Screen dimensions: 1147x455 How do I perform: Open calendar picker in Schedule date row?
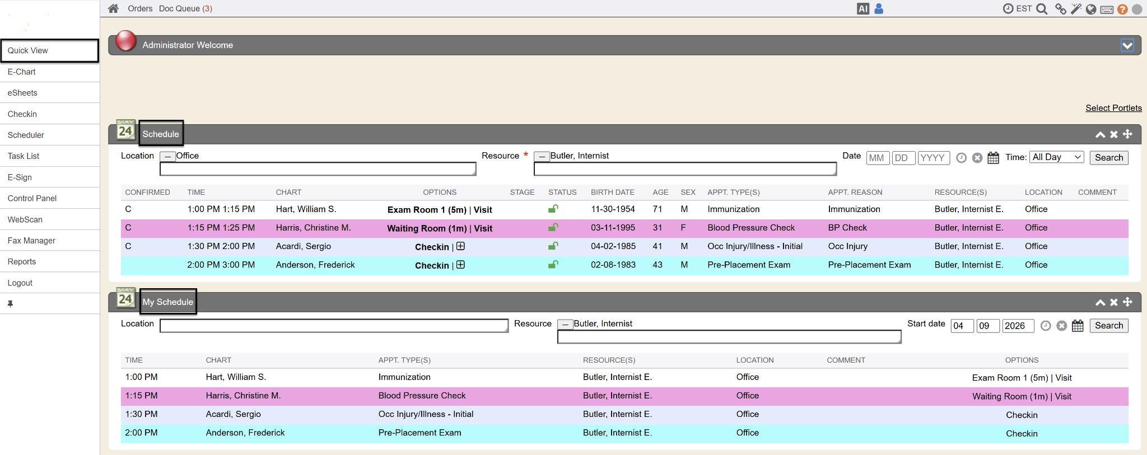(993, 158)
